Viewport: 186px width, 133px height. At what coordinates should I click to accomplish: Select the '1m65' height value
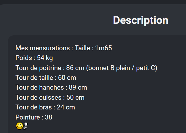(x=103, y=48)
